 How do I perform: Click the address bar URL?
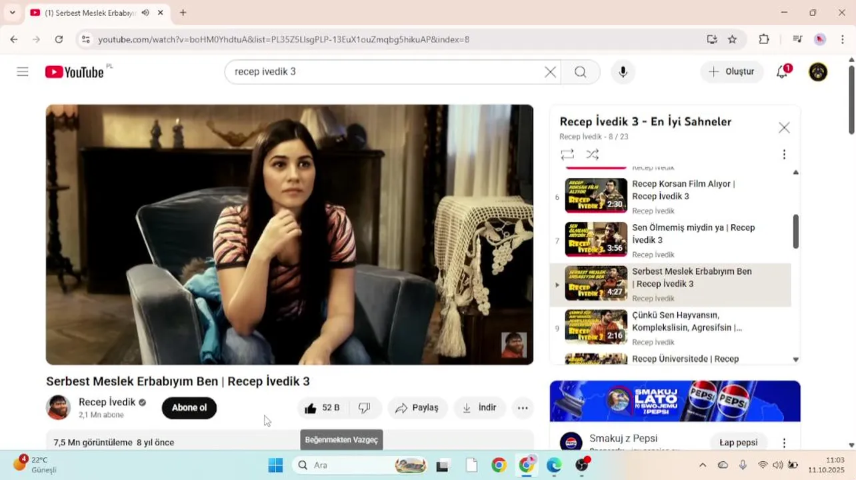click(283, 39)
